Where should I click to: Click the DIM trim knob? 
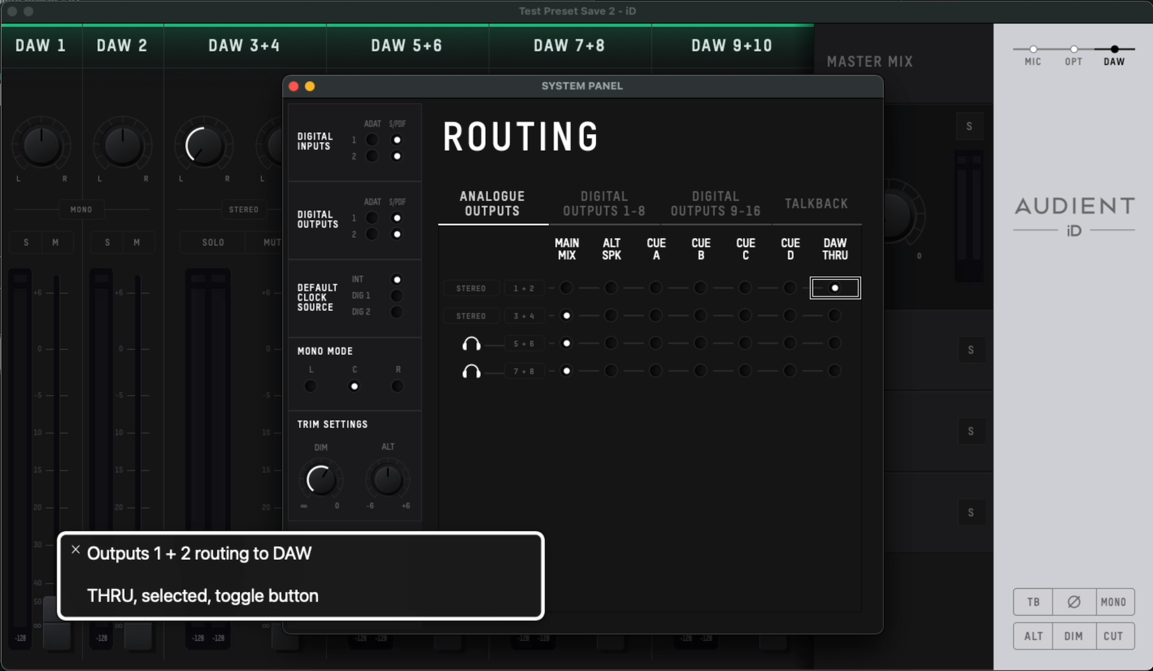[x=321, y=479]
